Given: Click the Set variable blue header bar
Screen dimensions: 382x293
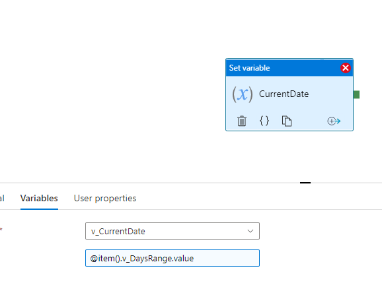Looking at the screenshot, I should tap(289, 68).
